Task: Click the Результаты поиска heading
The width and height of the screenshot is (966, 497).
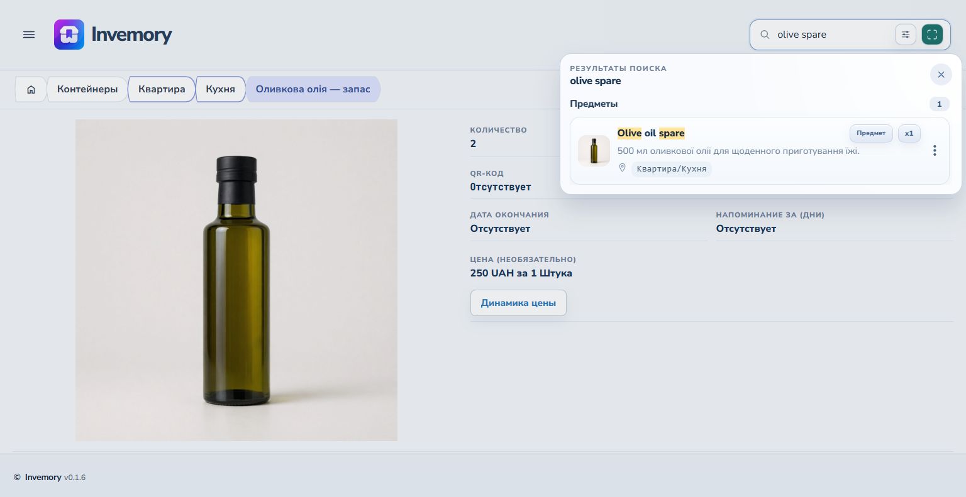Action: coord(618,68)
